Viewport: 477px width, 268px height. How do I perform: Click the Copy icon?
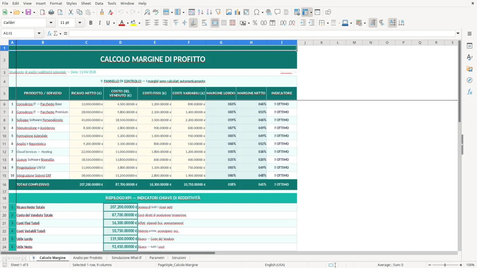click(x=79, y=12)
